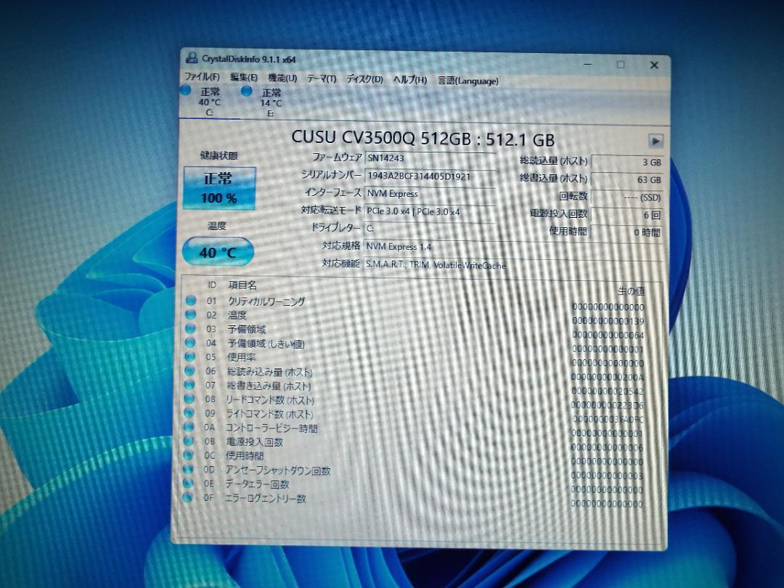Click the status icon for row 08
The width and height of the screenshot is (784, 588).
[x=189, y=399]
